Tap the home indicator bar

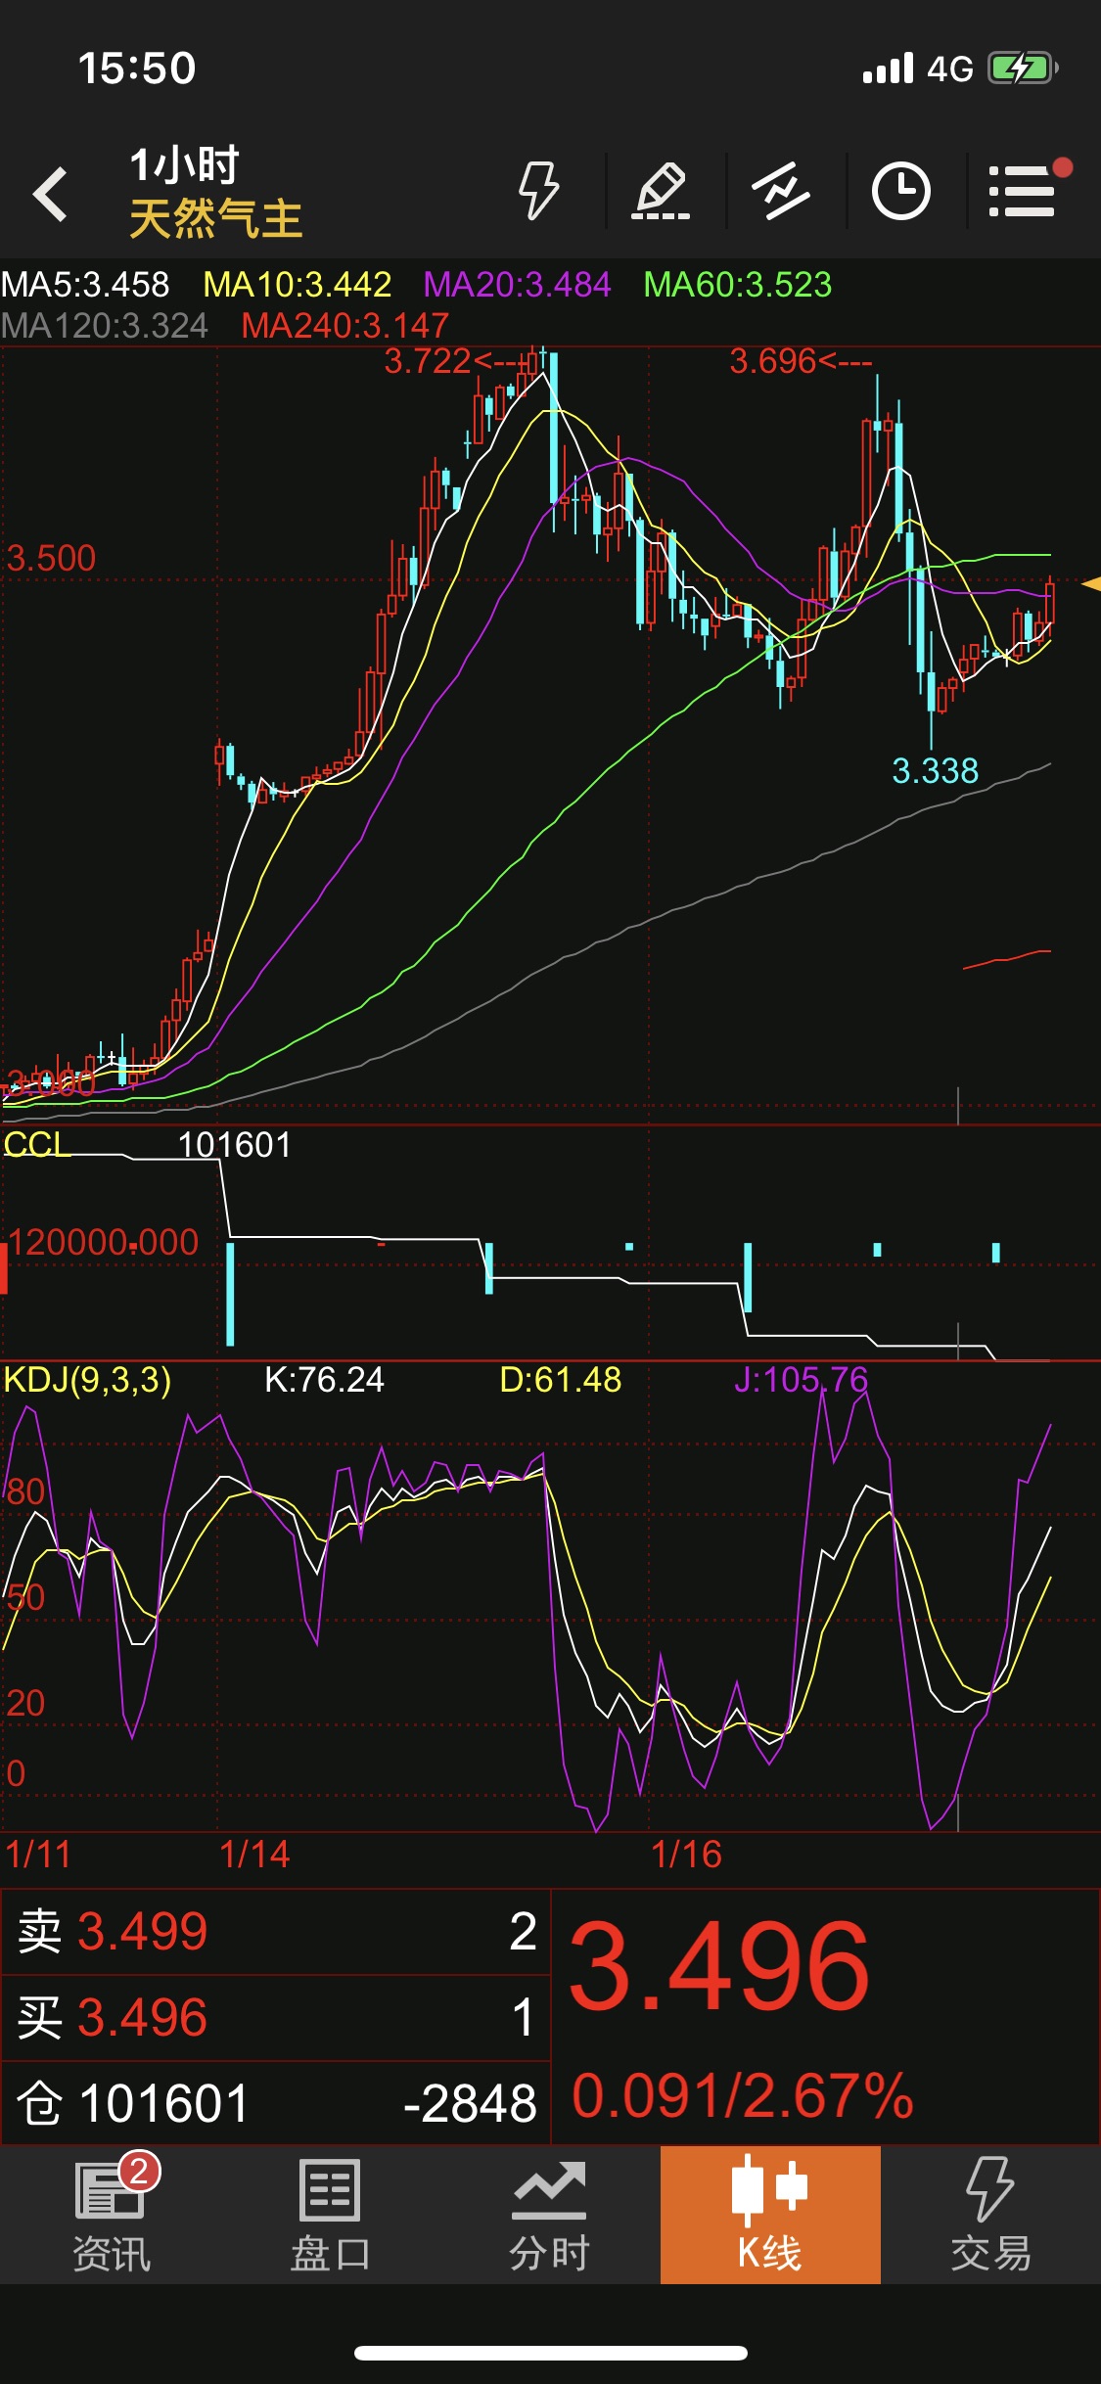click(551, 2353)
